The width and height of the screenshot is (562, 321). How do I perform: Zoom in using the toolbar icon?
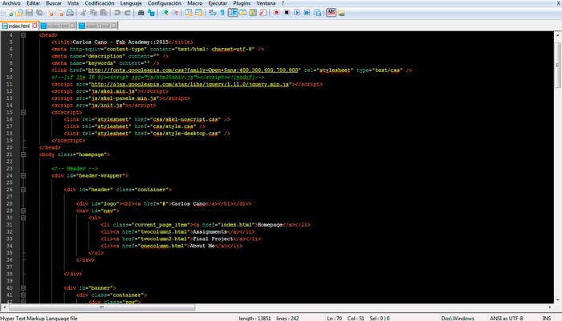[x=165, y=14]
